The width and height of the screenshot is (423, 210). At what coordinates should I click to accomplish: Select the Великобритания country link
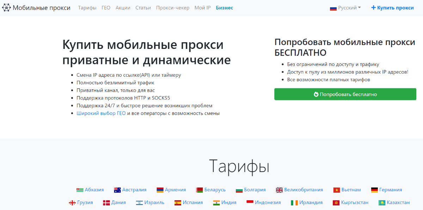point(304,190)
